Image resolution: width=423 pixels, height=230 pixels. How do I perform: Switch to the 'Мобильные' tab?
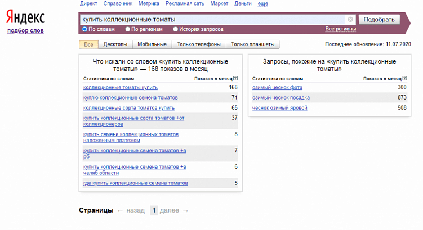click(152, 44)
